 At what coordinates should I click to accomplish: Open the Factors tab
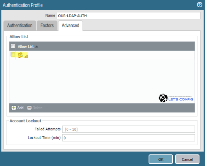tap(47, 26)
